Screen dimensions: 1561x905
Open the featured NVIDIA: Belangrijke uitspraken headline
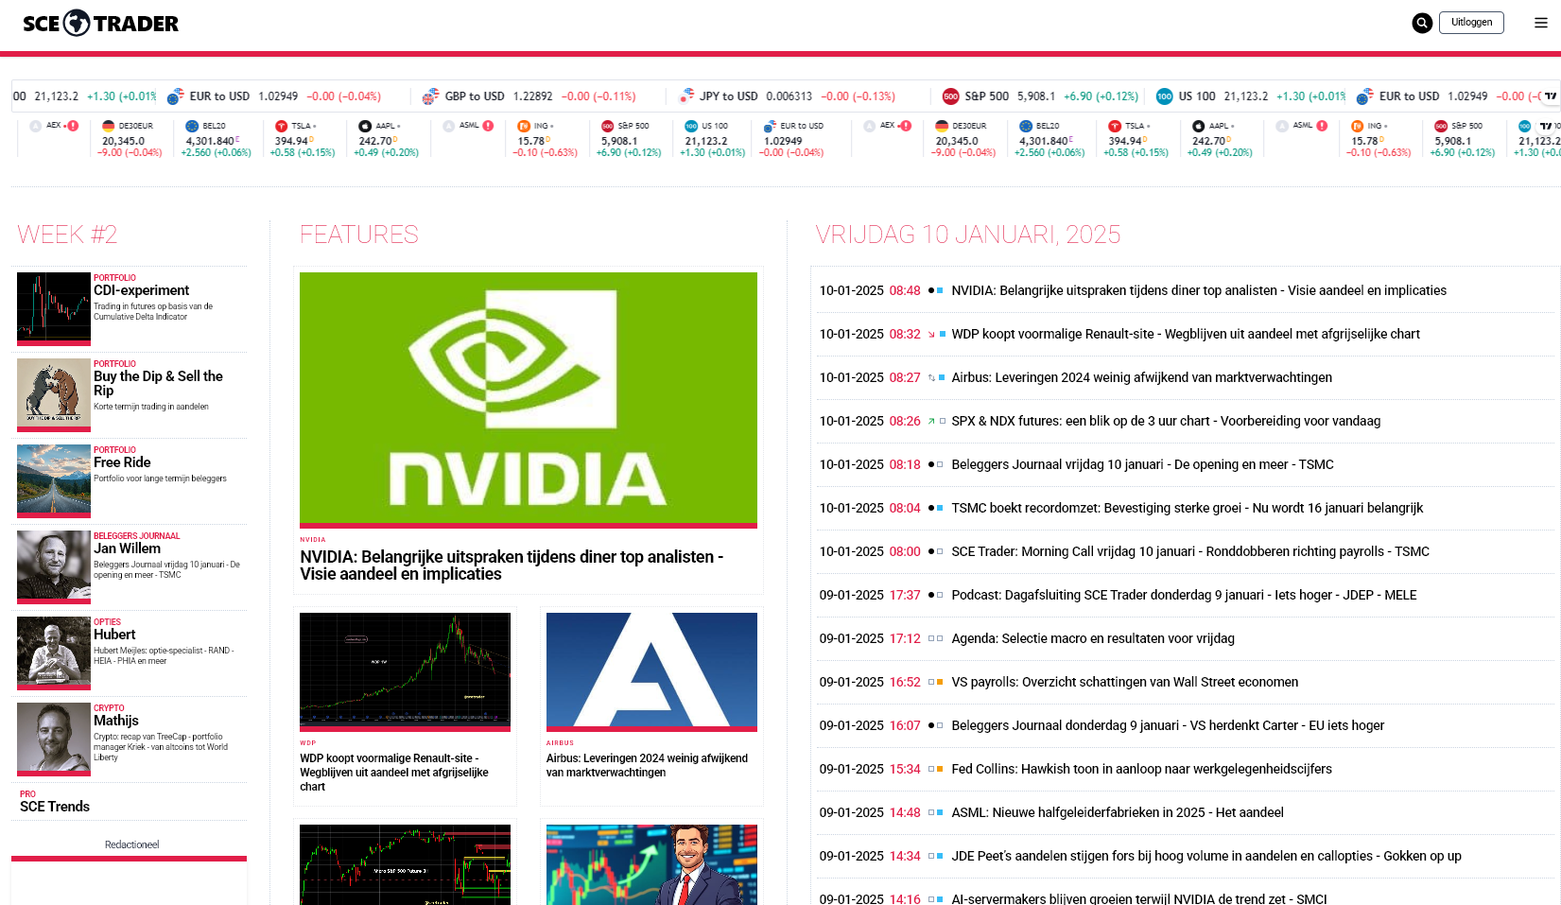(x=512, y=566)
